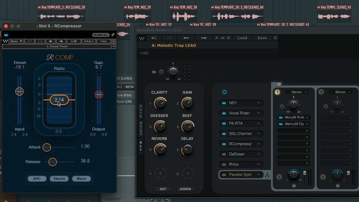Click plus icon on DeEsser slot
This screenshot has width=359, height=202.
pyautogui.click(x=258, y=154)
